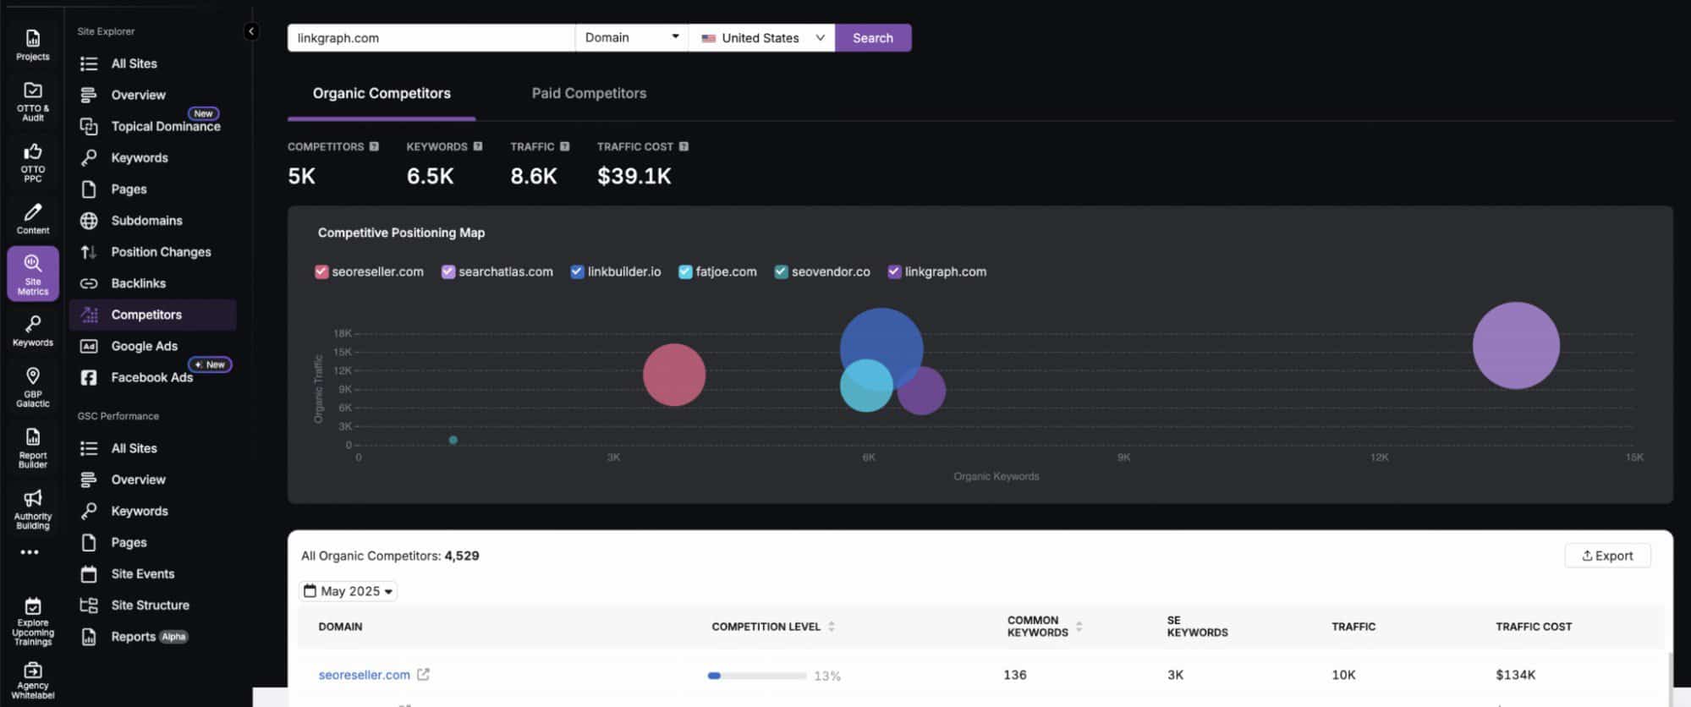Open Explore Upcoming Trainings
The image size is (1691, 707).
32,622
